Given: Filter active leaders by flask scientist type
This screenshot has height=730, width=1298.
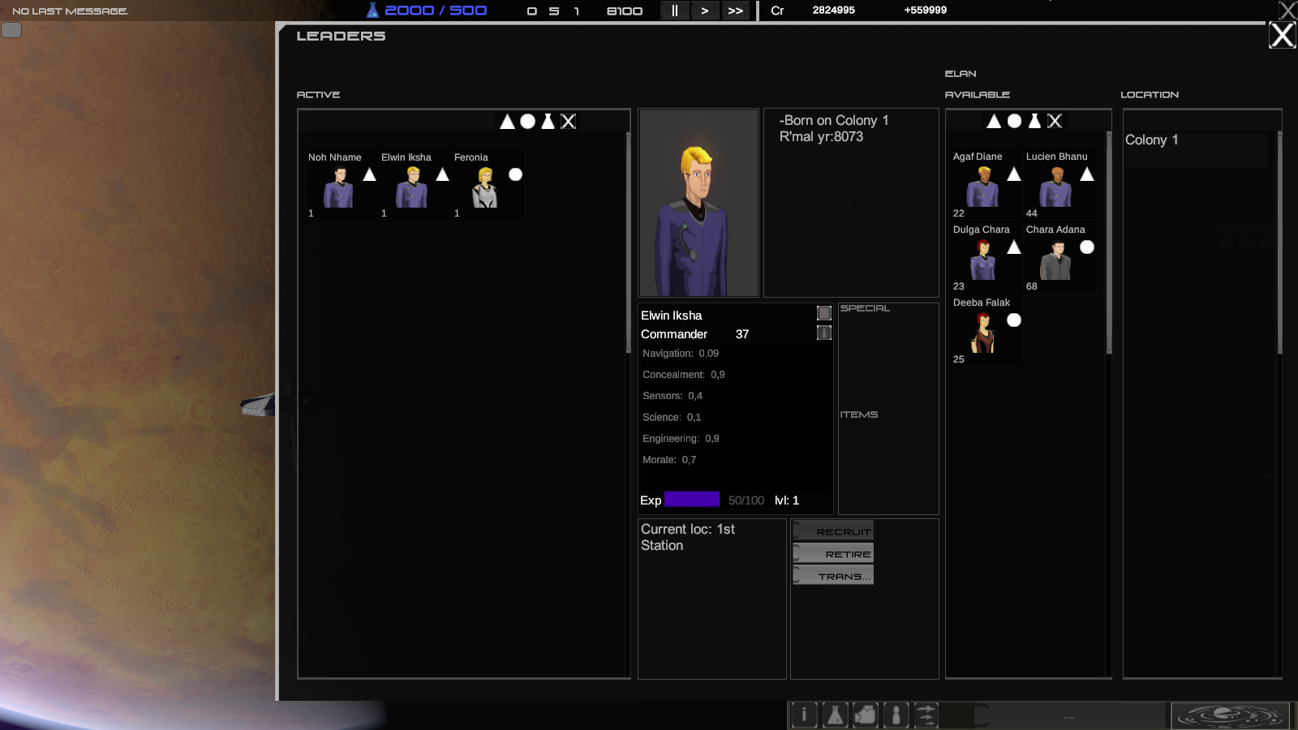Looking at the screenshot, I should pos(548,122).
